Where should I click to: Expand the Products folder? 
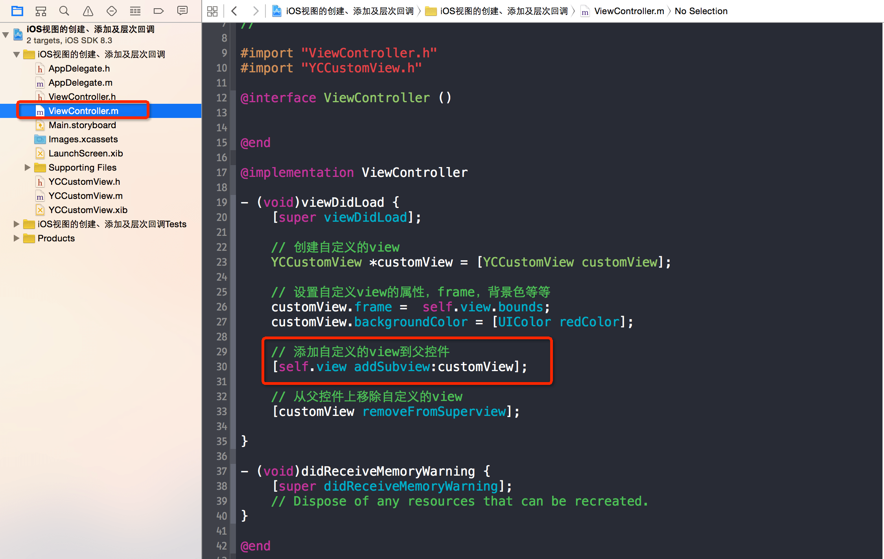16,238
